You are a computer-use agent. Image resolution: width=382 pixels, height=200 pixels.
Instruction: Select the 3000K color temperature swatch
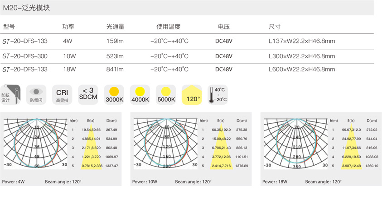[x=114, y=94]
